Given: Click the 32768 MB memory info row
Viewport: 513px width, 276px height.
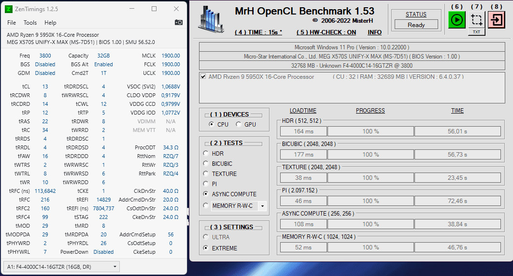Looking at the screenshot, I should click(x=352, y=65).
